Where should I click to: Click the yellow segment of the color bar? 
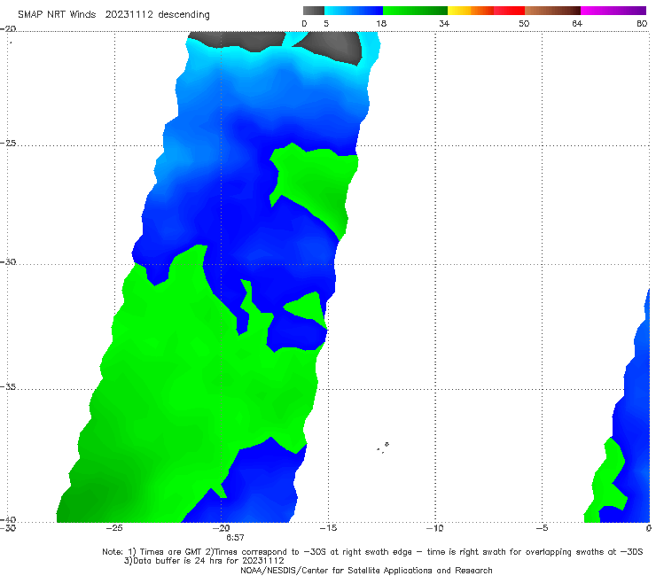(459, 11)
